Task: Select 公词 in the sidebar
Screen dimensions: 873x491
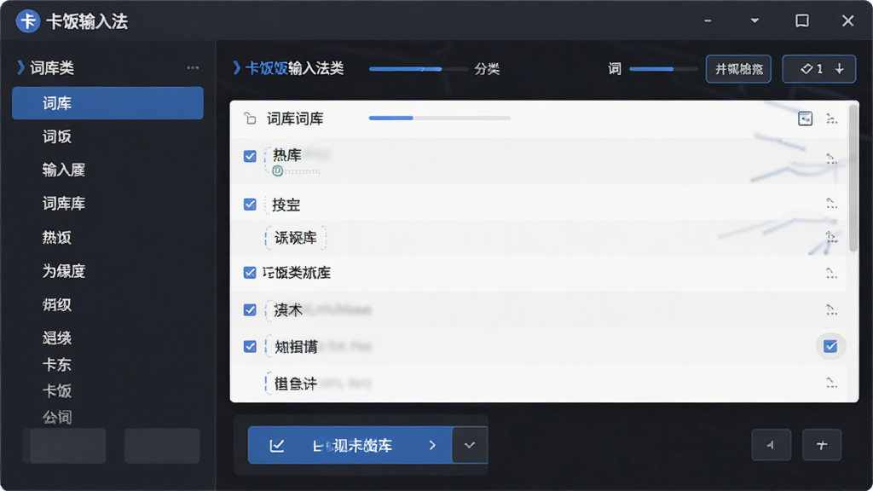Action: click(x=57, y=417)
